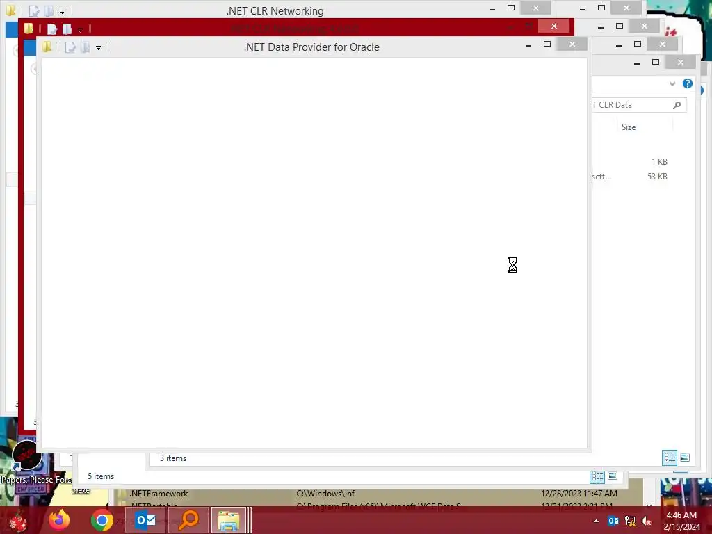Open the Papers, Please desktop shortcut
The width and height of the screenshot is (712, 534).
(27, 461)
